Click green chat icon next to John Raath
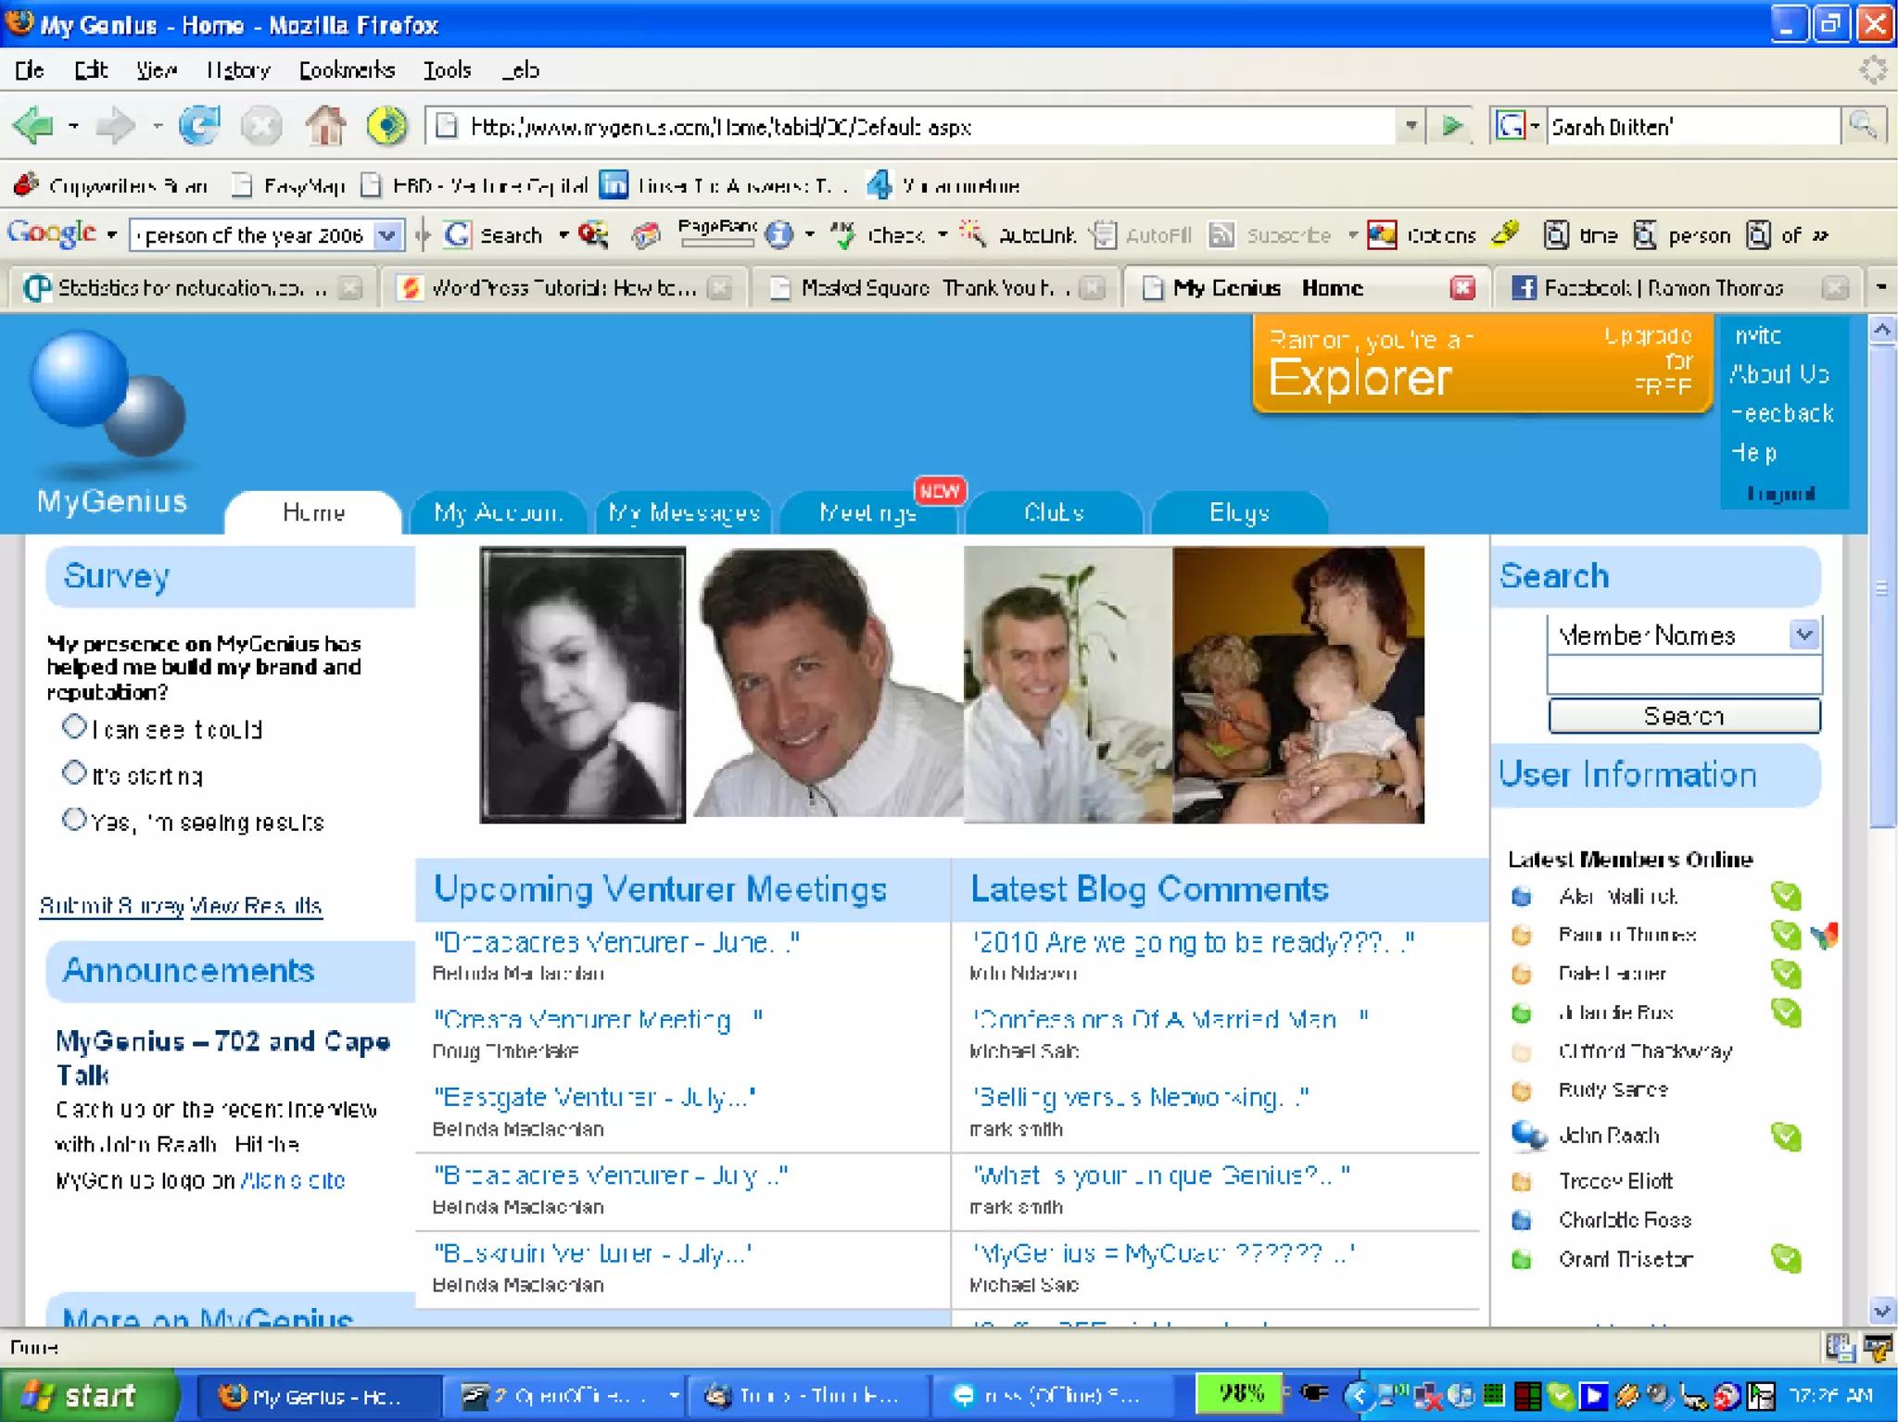Viewport: 1898px width, 1422px height. click(x=1786, y=1136)
